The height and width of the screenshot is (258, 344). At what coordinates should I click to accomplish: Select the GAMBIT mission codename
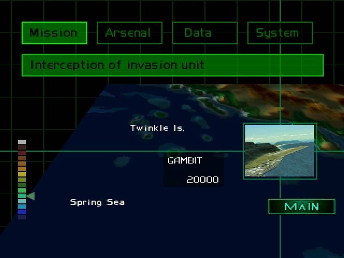[185, 161]
